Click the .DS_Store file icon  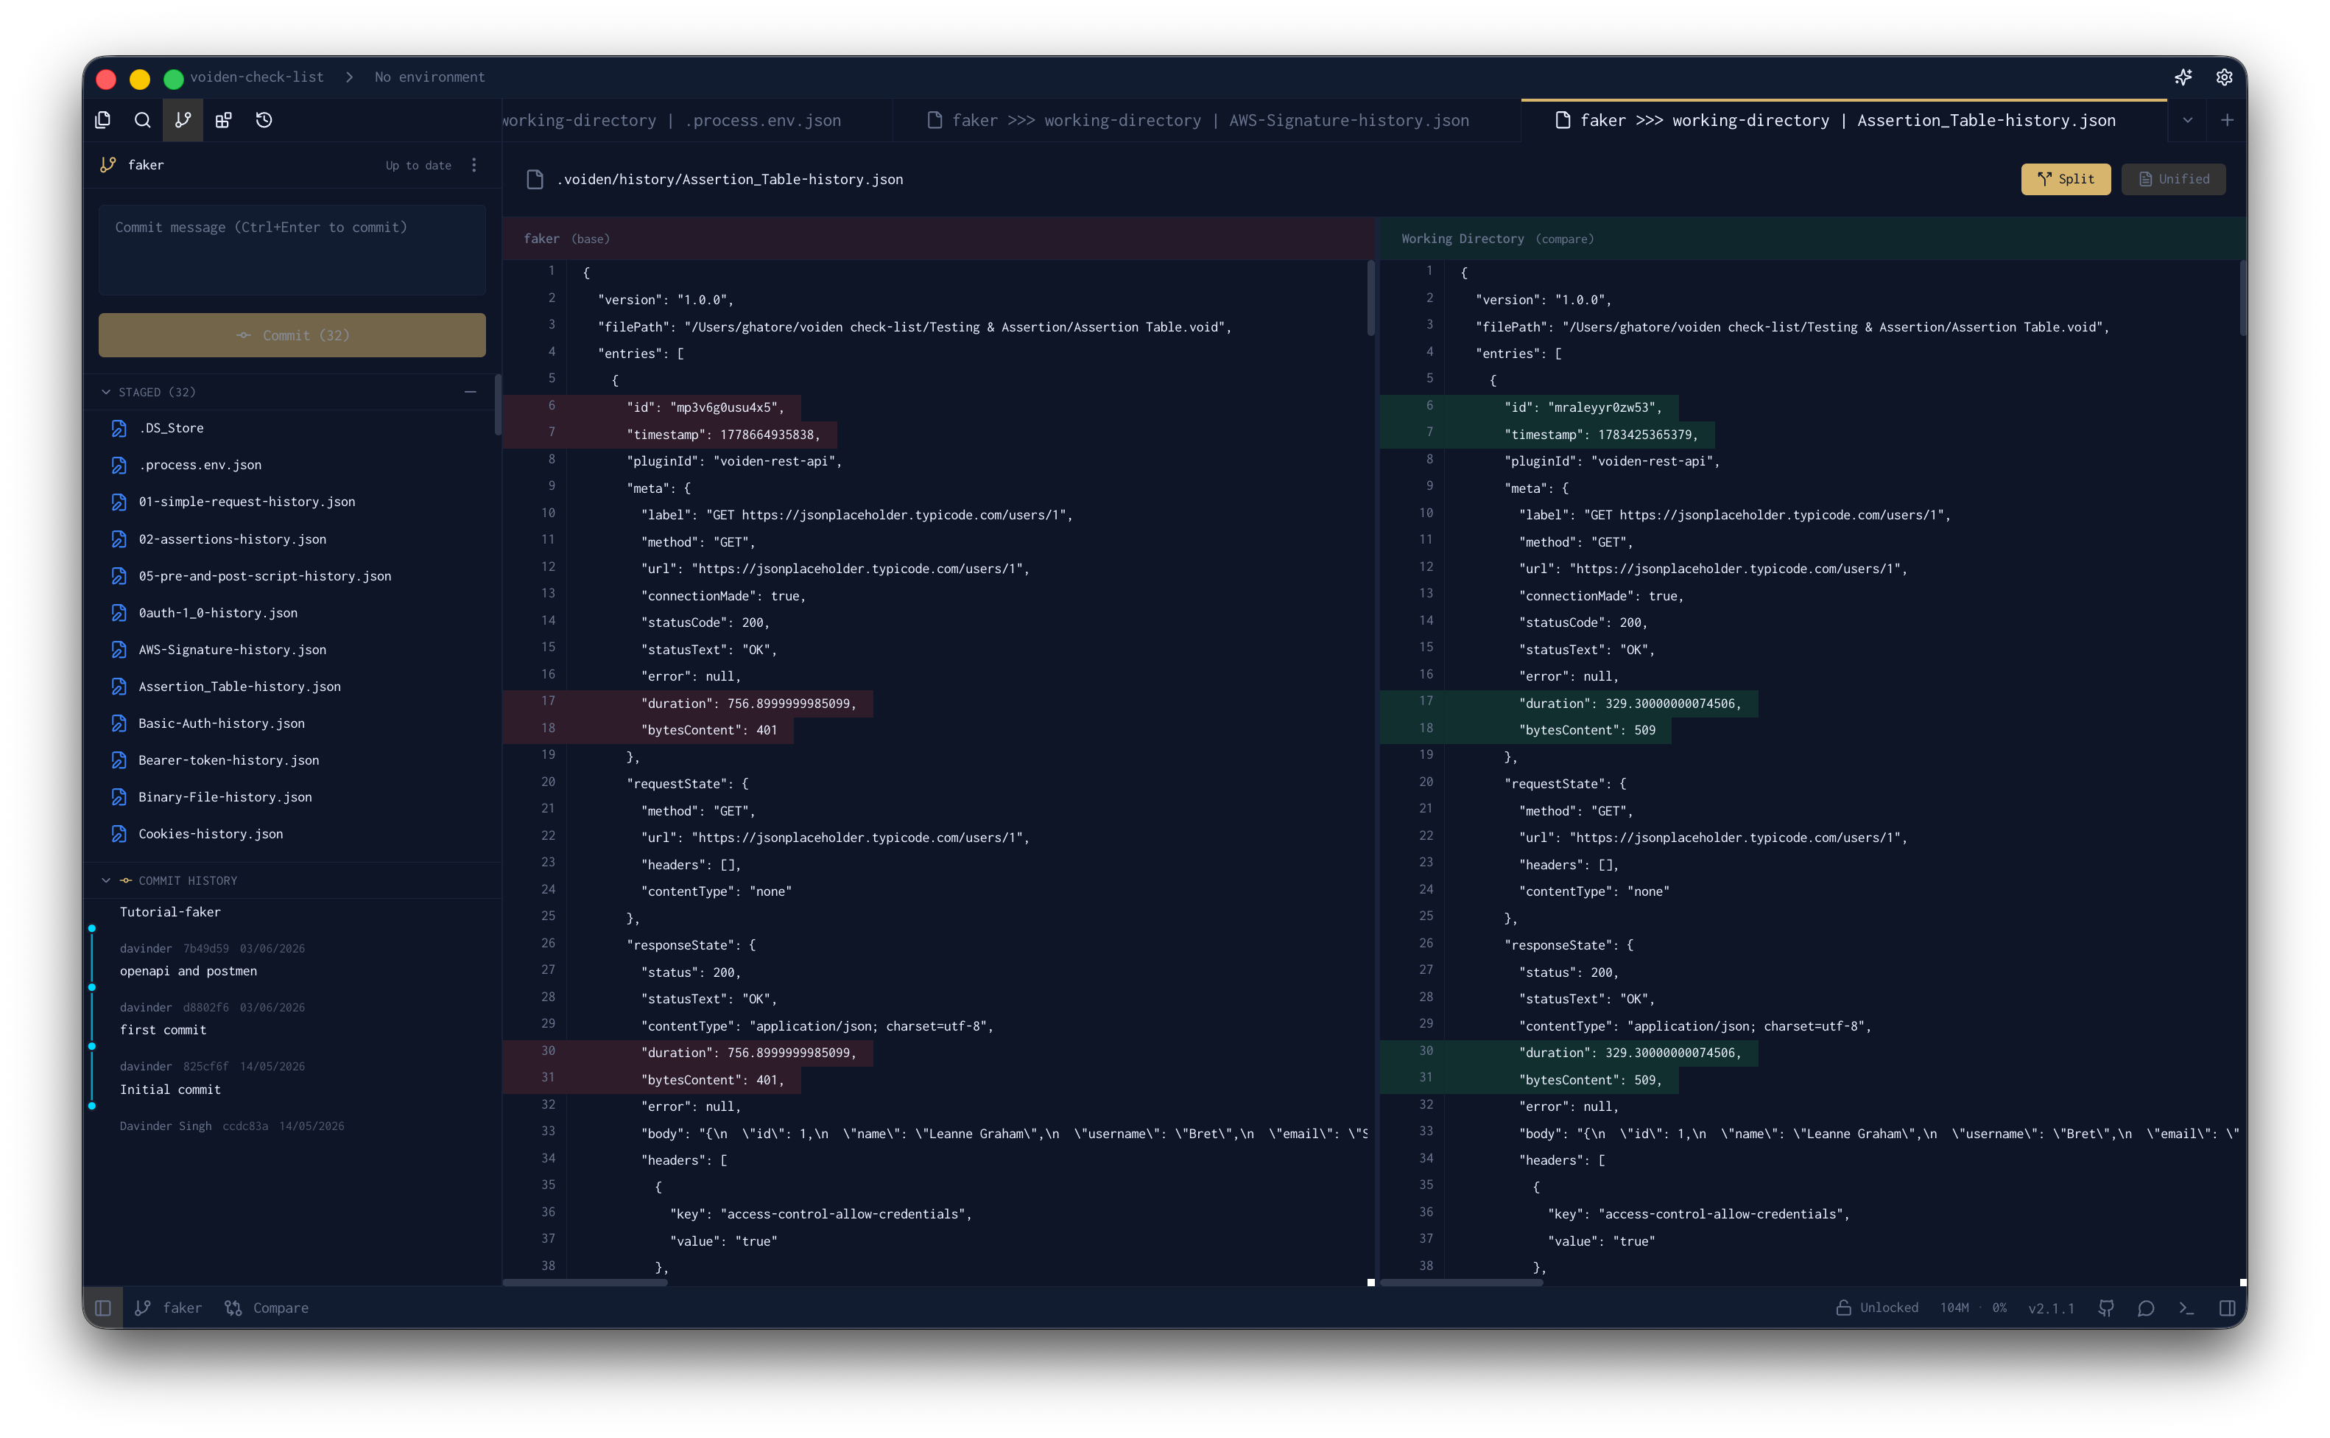(x=119, y=428)
